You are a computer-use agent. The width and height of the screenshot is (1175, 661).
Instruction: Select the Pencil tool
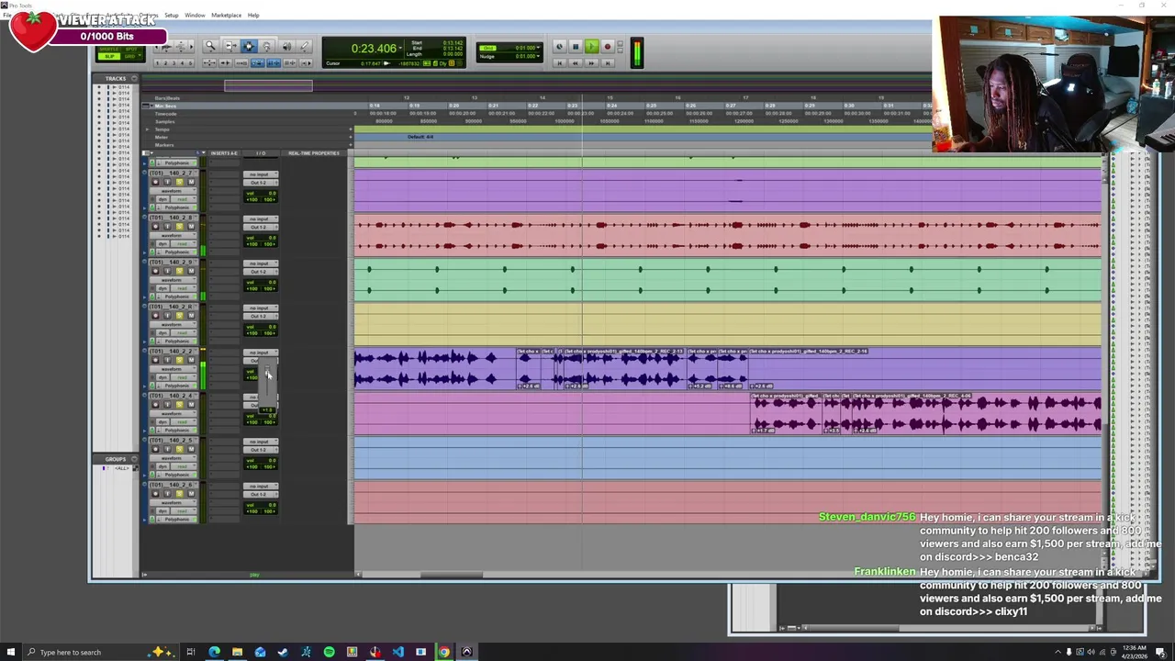(x=304, y=46)
